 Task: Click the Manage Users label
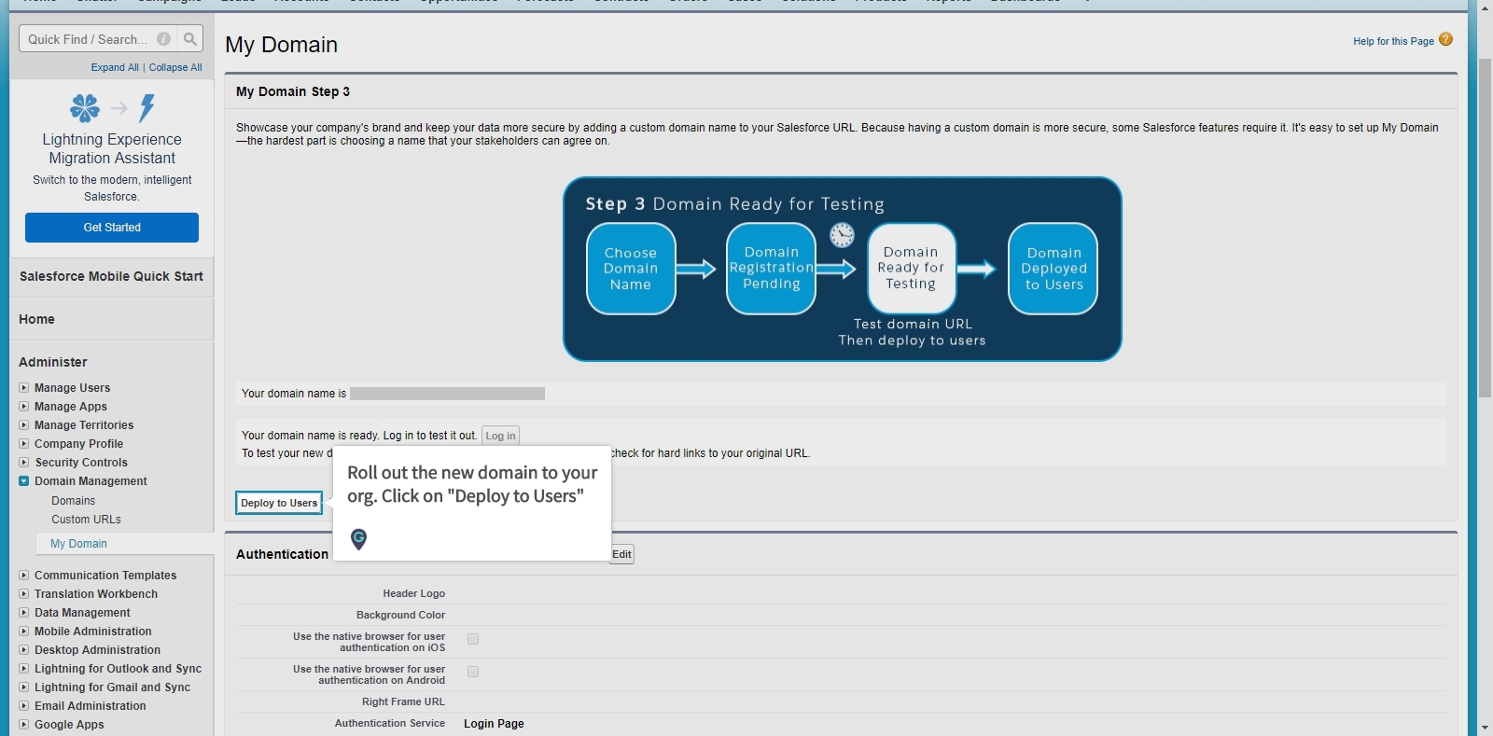click(72, 387)
